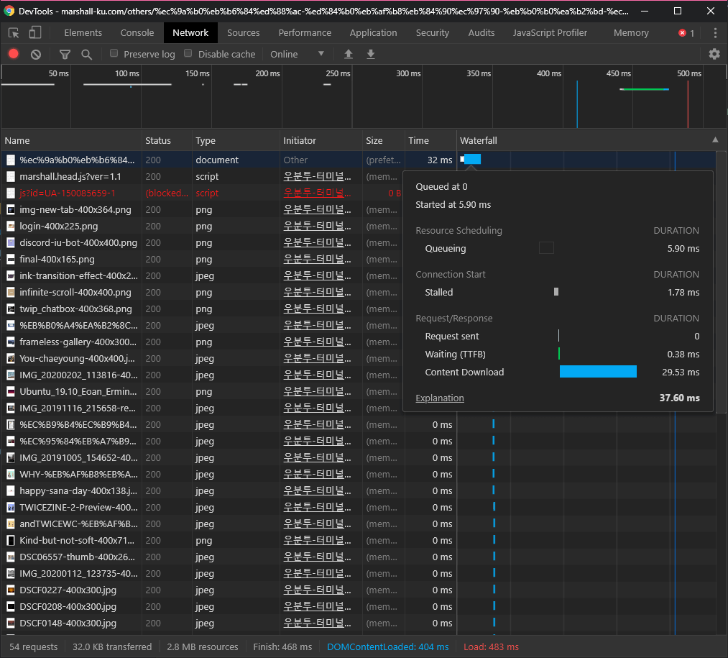
Task: Open the Online throttling dropdown
Action: tap(297, 54)
